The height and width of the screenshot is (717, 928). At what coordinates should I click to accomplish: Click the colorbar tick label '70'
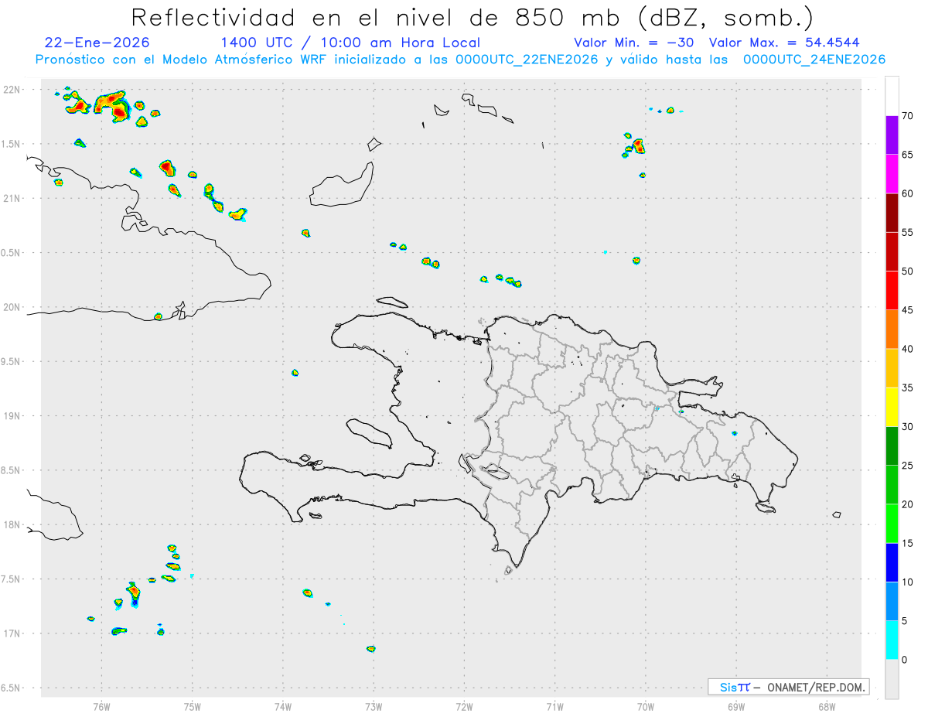tap(908, 116)
